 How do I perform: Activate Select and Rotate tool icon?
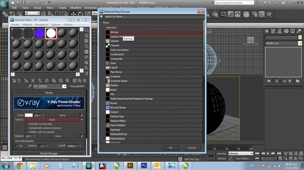click(x=80, y=14)
